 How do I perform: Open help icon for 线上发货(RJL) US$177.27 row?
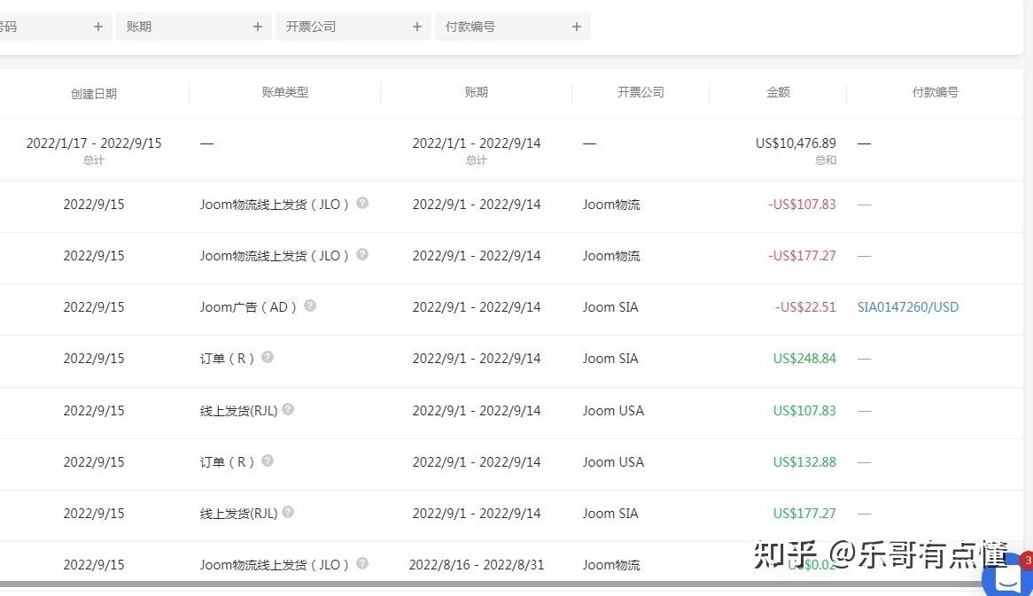coord(288,512)
